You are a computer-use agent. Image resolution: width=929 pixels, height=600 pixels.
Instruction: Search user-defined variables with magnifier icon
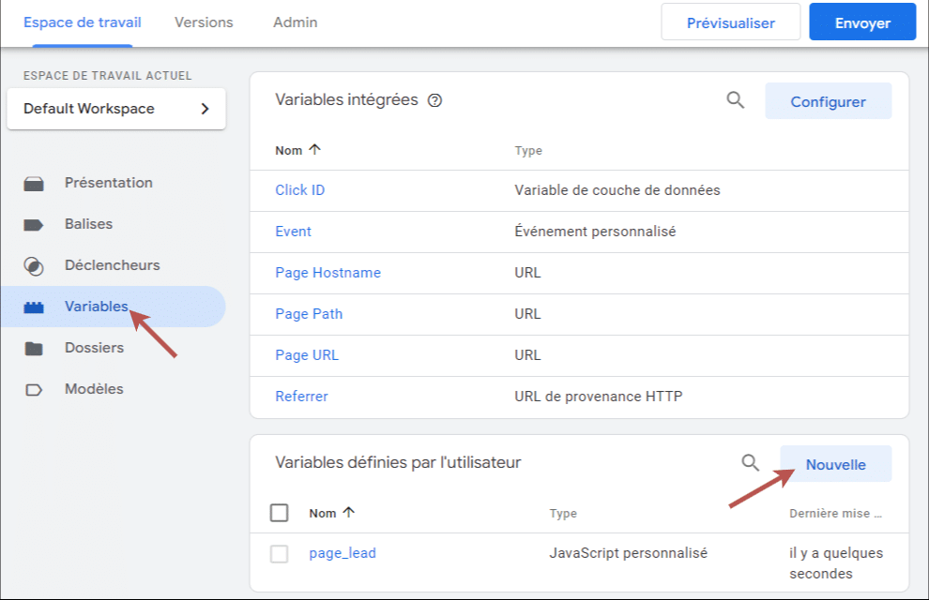coord(750,462)
